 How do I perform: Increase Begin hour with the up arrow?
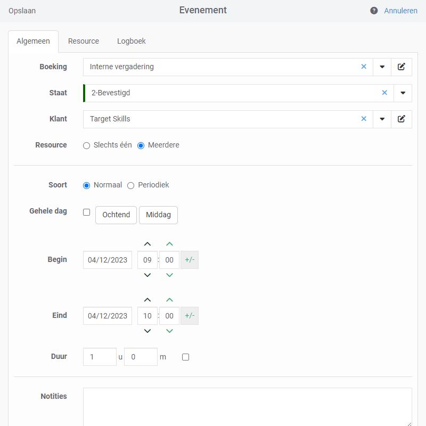click(148, 244)
